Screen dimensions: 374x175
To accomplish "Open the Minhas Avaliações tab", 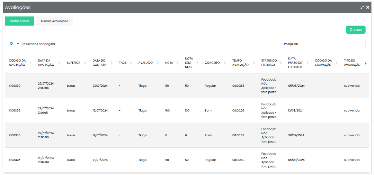I will (x=54, y=21).
